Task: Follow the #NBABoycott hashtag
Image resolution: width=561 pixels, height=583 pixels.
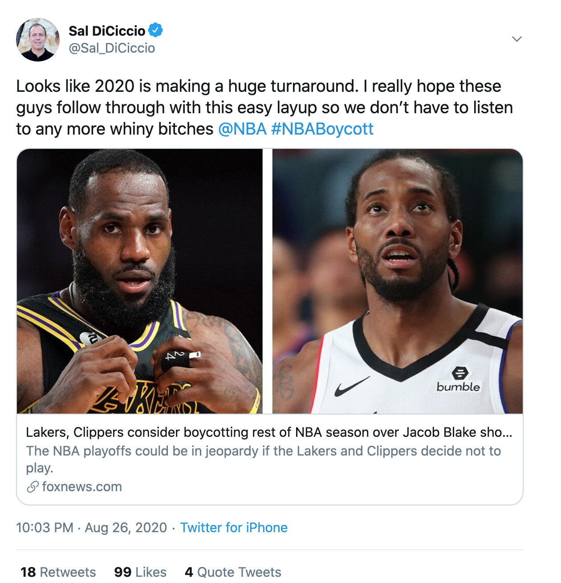Action: [x=322, y=129]
